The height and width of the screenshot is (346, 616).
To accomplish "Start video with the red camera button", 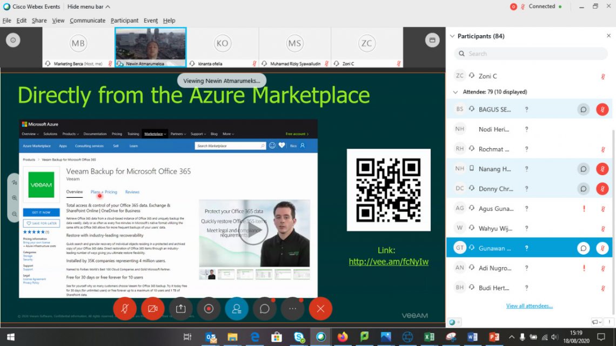I will 152,309.
